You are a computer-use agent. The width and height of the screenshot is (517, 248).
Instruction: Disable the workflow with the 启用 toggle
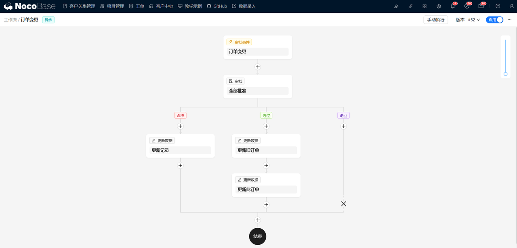(x=494, y=19)
